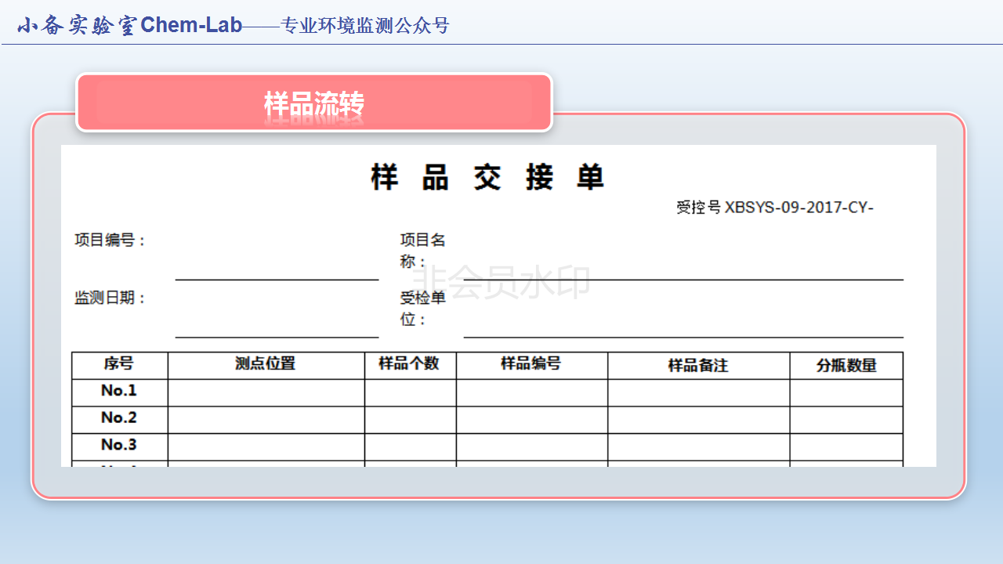Click the 样品流转 banner heading
The image size is (1003, 564).
pos(314,103)
